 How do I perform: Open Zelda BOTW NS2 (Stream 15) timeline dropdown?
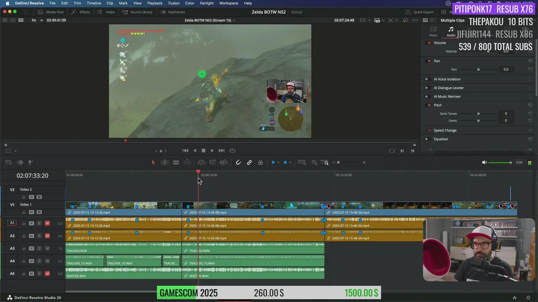(210, 20)
